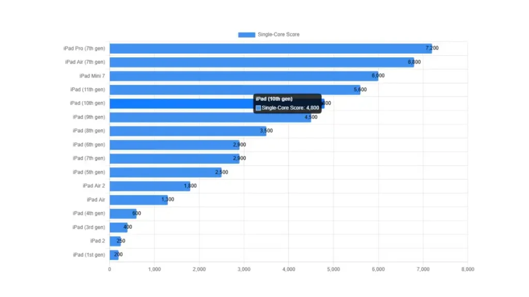Click the 'iPad (11th gen)' axis label
The image size is (529, 297).
[x=88, y=90]
